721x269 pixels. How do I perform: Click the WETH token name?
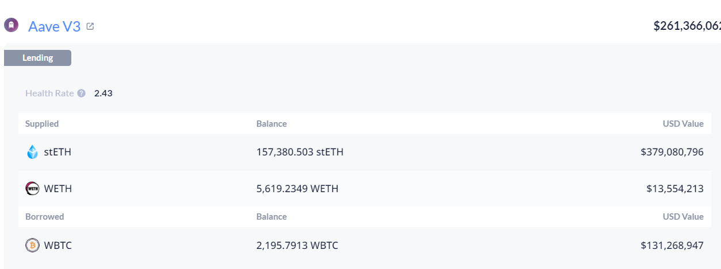58,188
